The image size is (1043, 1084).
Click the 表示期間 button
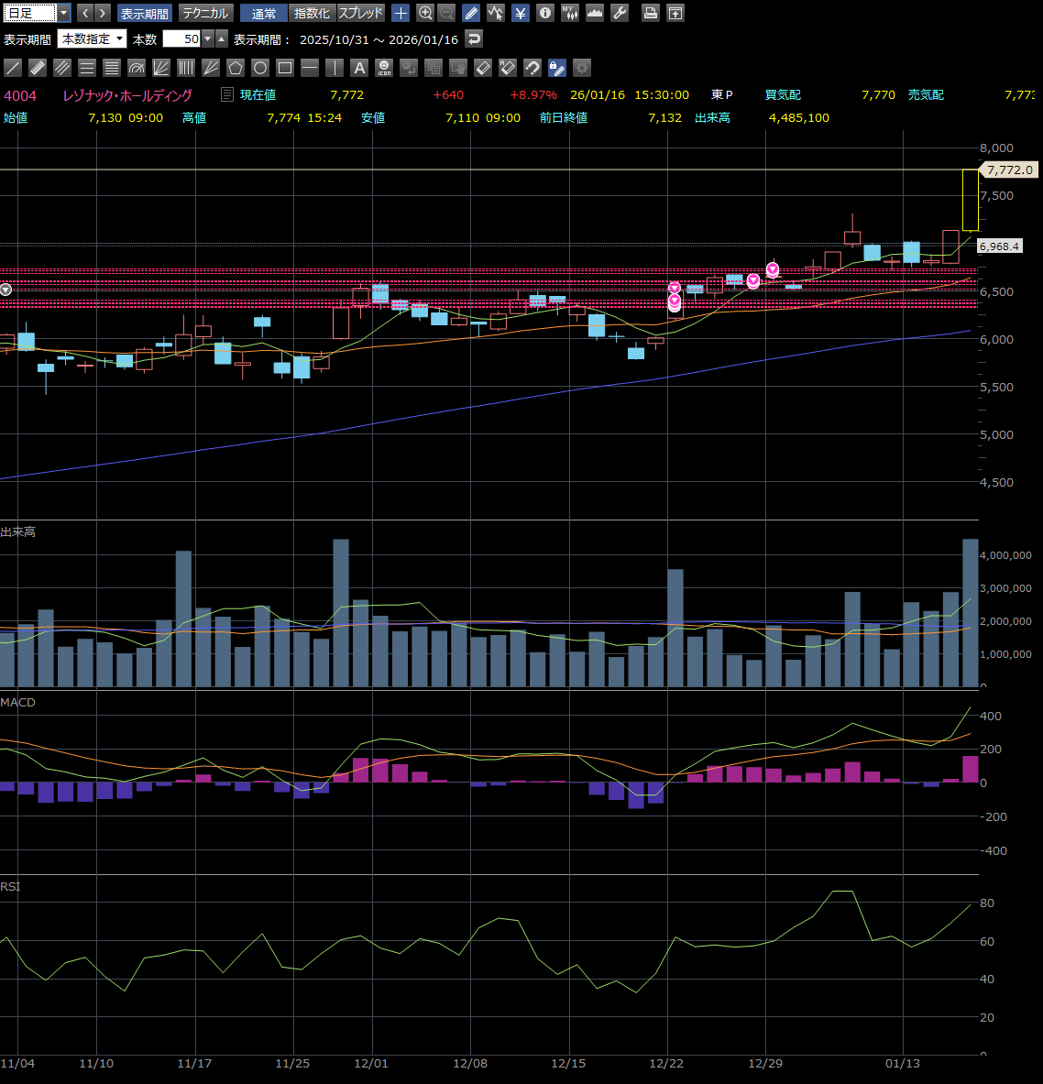pos(145,13)
